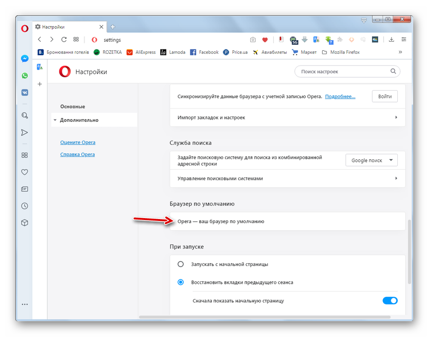This screenshot has width=429, height=337.
Task: Click the settings address bar
Action: (x=167, y=40)
